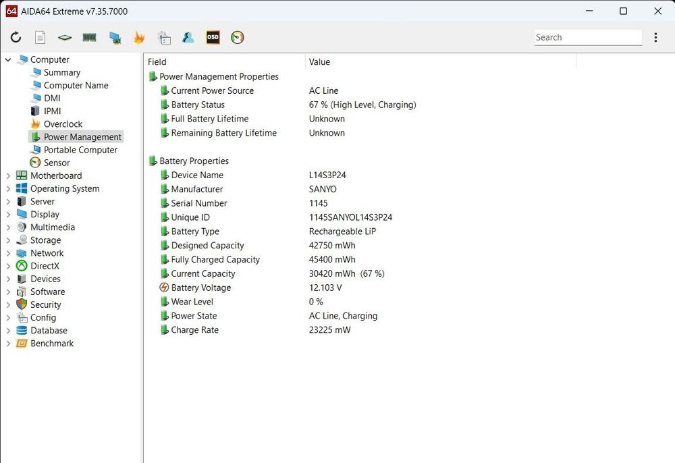Select the Overclock tree item
This screenshot has height=463, width=675.
pos(63,124)
